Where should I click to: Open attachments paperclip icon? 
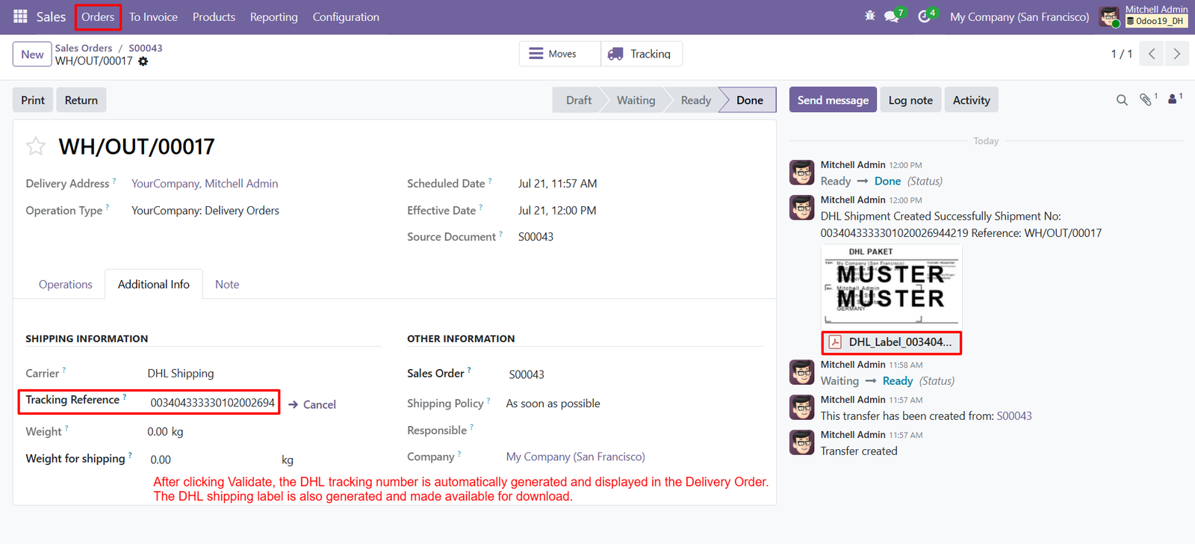(x=1147, y=99)
